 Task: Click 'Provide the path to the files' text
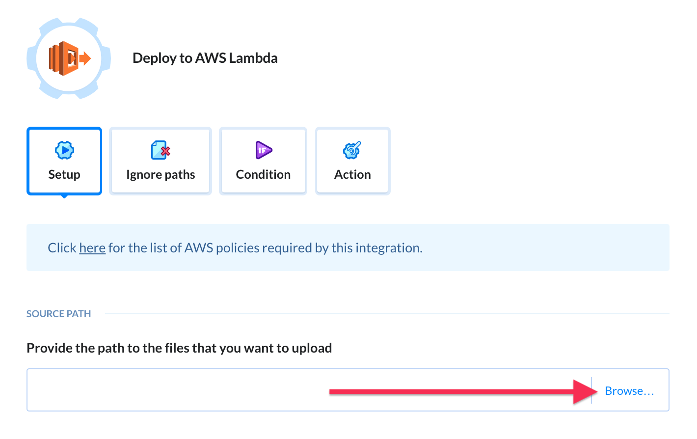(179, 348)
